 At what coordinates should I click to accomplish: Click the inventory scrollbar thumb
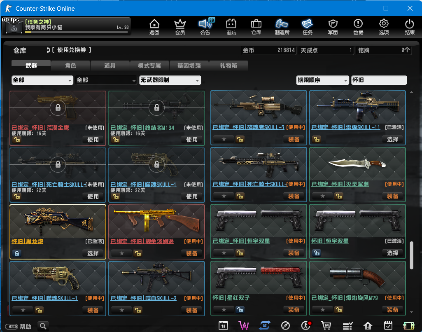coord(412,255)
